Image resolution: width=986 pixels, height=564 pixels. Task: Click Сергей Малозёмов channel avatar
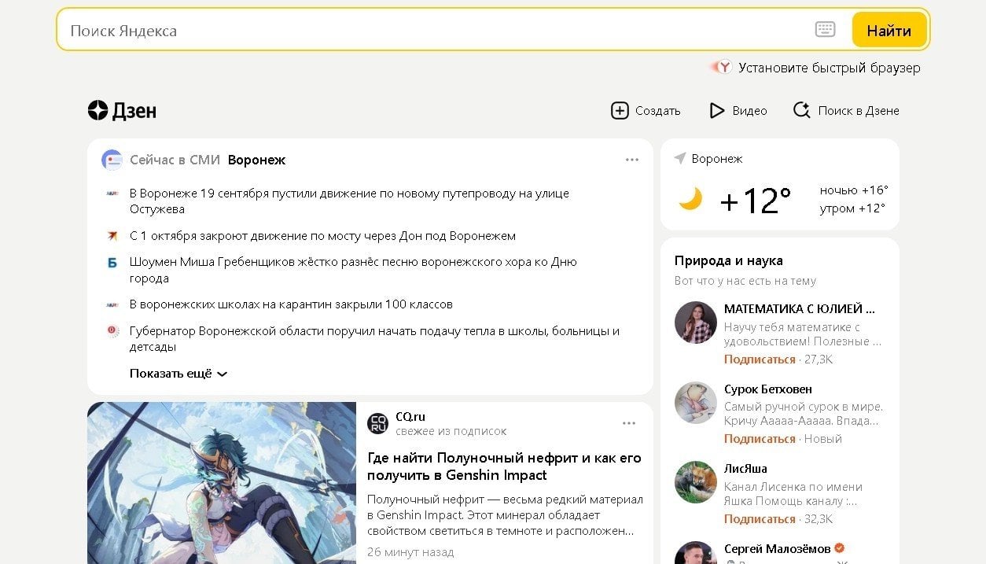(696, 553)
